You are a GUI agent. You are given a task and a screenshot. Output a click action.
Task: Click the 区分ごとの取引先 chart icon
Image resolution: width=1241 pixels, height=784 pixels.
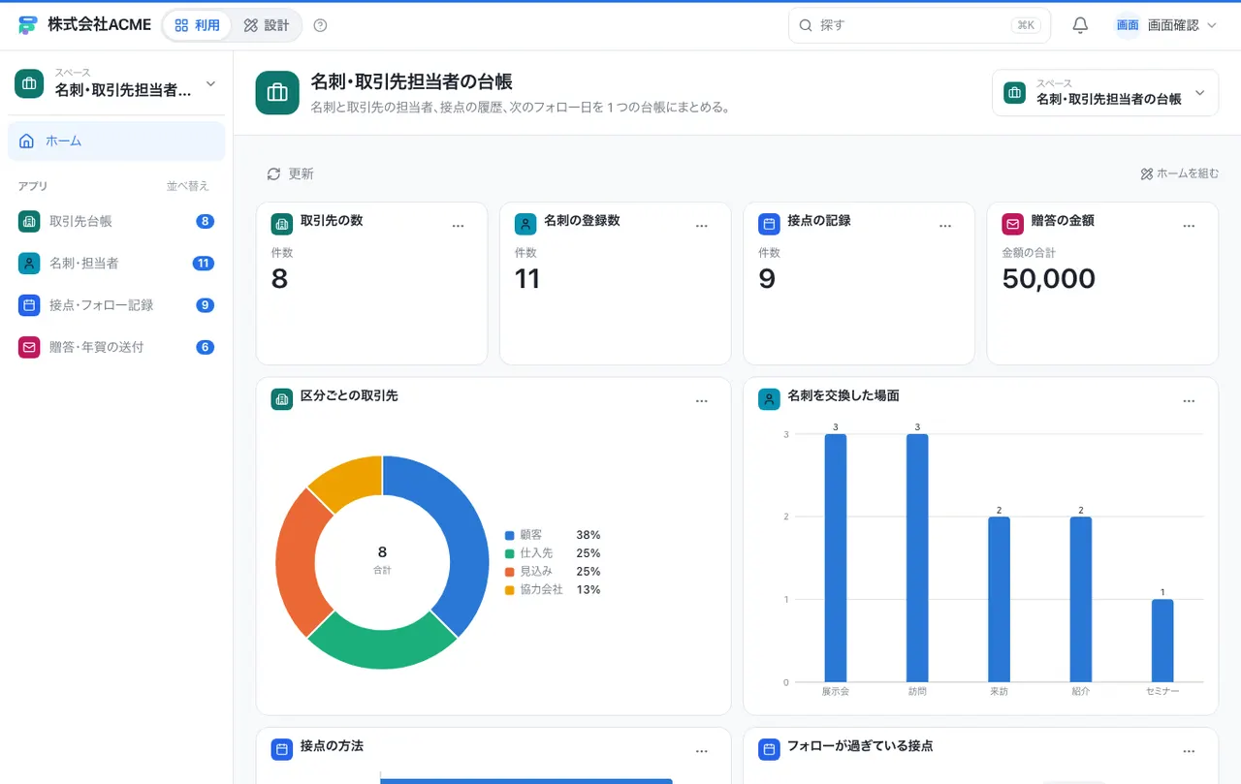click(282, 399)
